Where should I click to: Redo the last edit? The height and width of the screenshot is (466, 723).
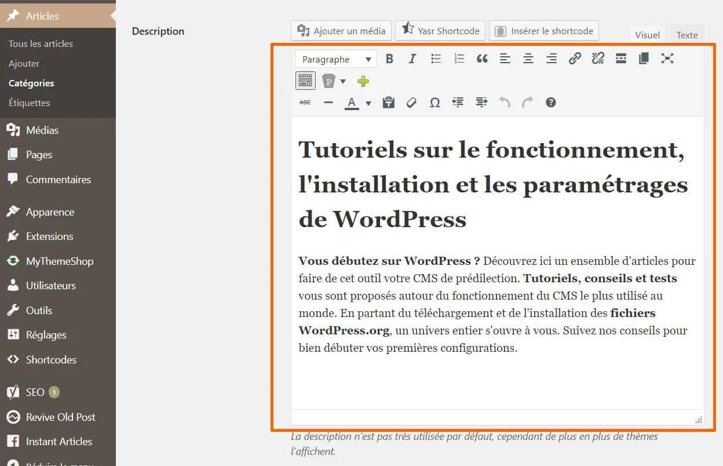(x=527, y=103)
